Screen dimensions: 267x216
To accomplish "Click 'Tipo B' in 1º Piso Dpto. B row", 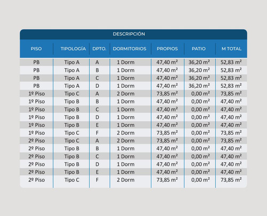I will point(72,102).
